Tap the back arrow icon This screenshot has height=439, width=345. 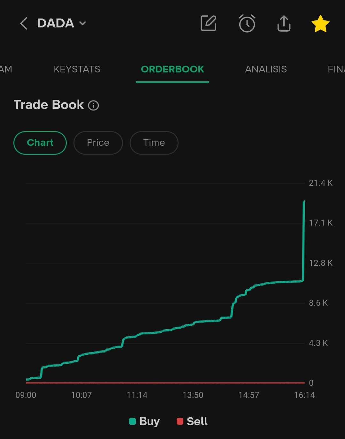point(24,24)
